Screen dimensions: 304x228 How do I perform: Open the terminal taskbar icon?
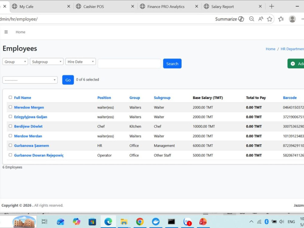171,222
